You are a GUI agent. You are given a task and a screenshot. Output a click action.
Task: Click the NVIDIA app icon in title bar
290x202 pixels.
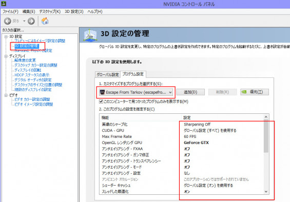tap(4, 4)
